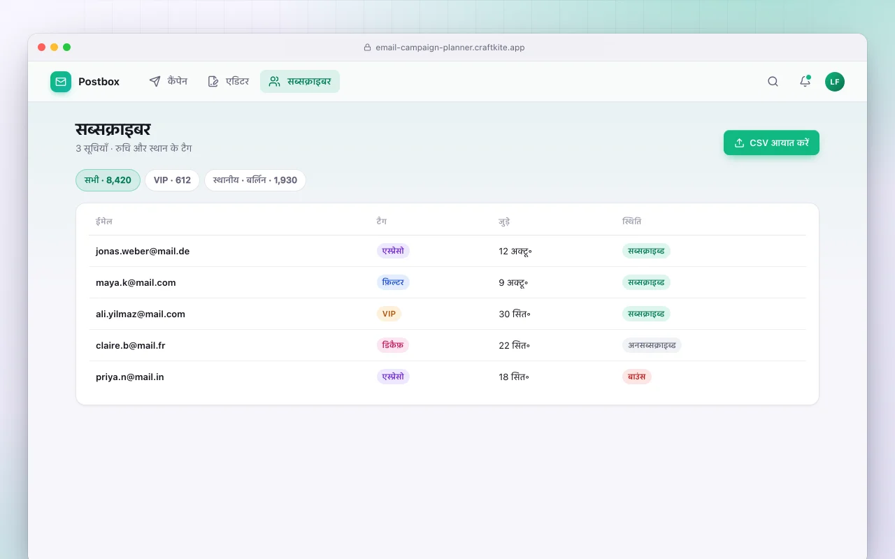Viewport: 895px width, 559px height.
Task: Click the Postbox envelope logo icon
Action: (61, 82)
